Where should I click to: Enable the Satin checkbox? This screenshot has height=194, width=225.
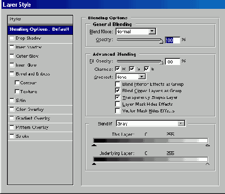(12, 100)
